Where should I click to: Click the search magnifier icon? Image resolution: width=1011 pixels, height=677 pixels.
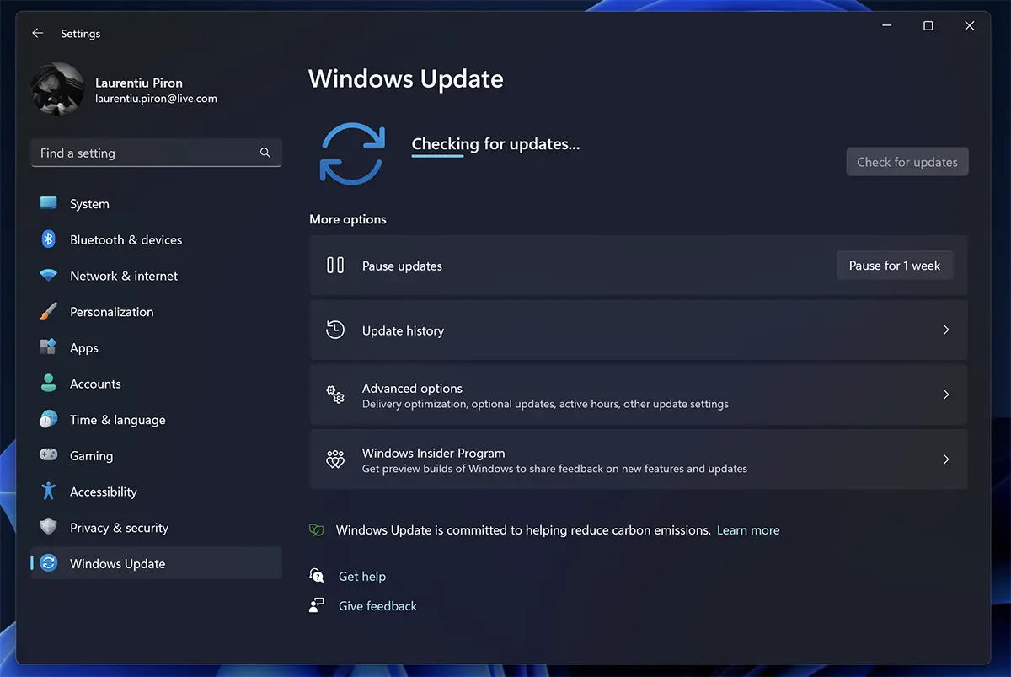[x=265, y=153]
